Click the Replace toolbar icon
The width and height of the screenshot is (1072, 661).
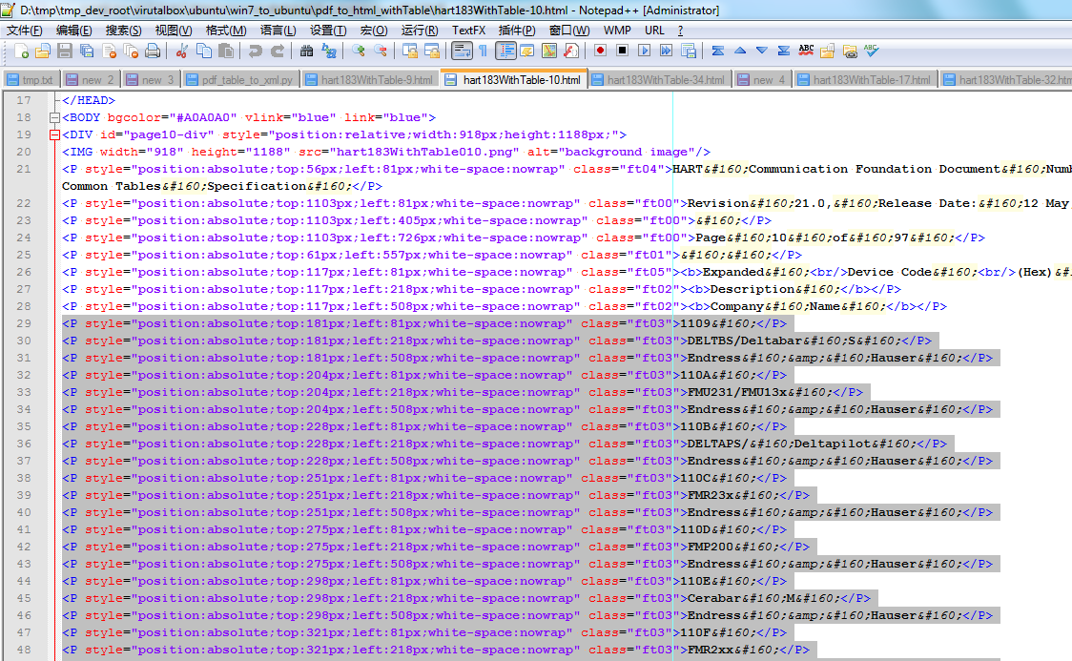coord(329,52)
